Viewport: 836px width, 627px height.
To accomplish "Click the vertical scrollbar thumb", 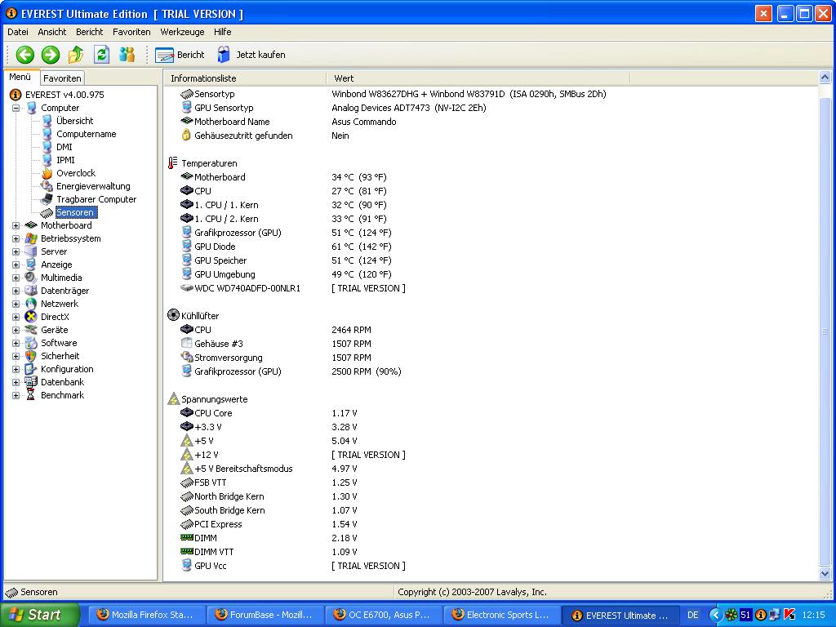I will tap(825, 331).
